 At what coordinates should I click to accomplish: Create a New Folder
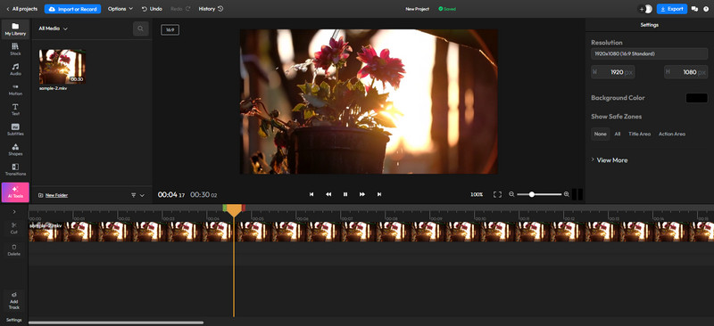(x=54, y=195)
